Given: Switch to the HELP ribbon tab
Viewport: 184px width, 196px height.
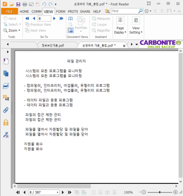Looking at the screenshot, I should pos(97,12).
